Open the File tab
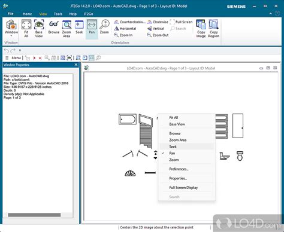 [10, 14]
